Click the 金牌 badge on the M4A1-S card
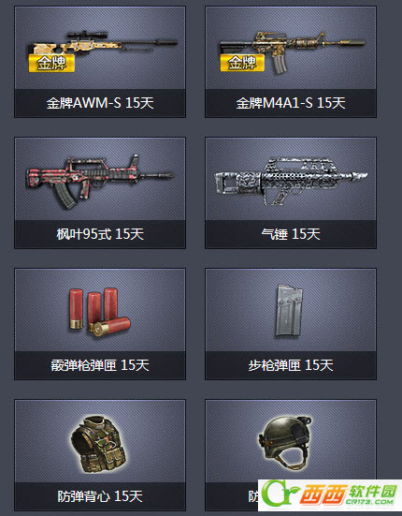Screen dimensions: 402x516 click(x=242, y=62)
